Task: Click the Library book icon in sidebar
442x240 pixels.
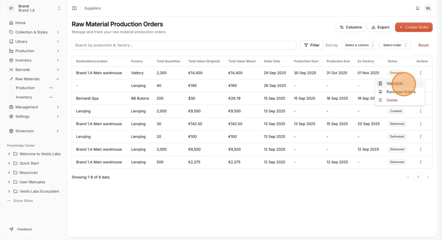Action: 11,41
